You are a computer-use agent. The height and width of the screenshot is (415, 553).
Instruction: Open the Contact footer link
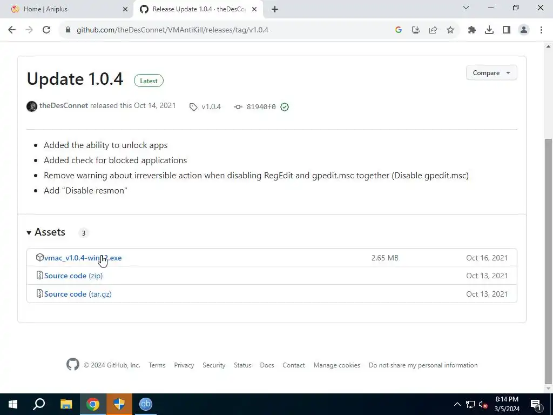[x=294, y=365]
